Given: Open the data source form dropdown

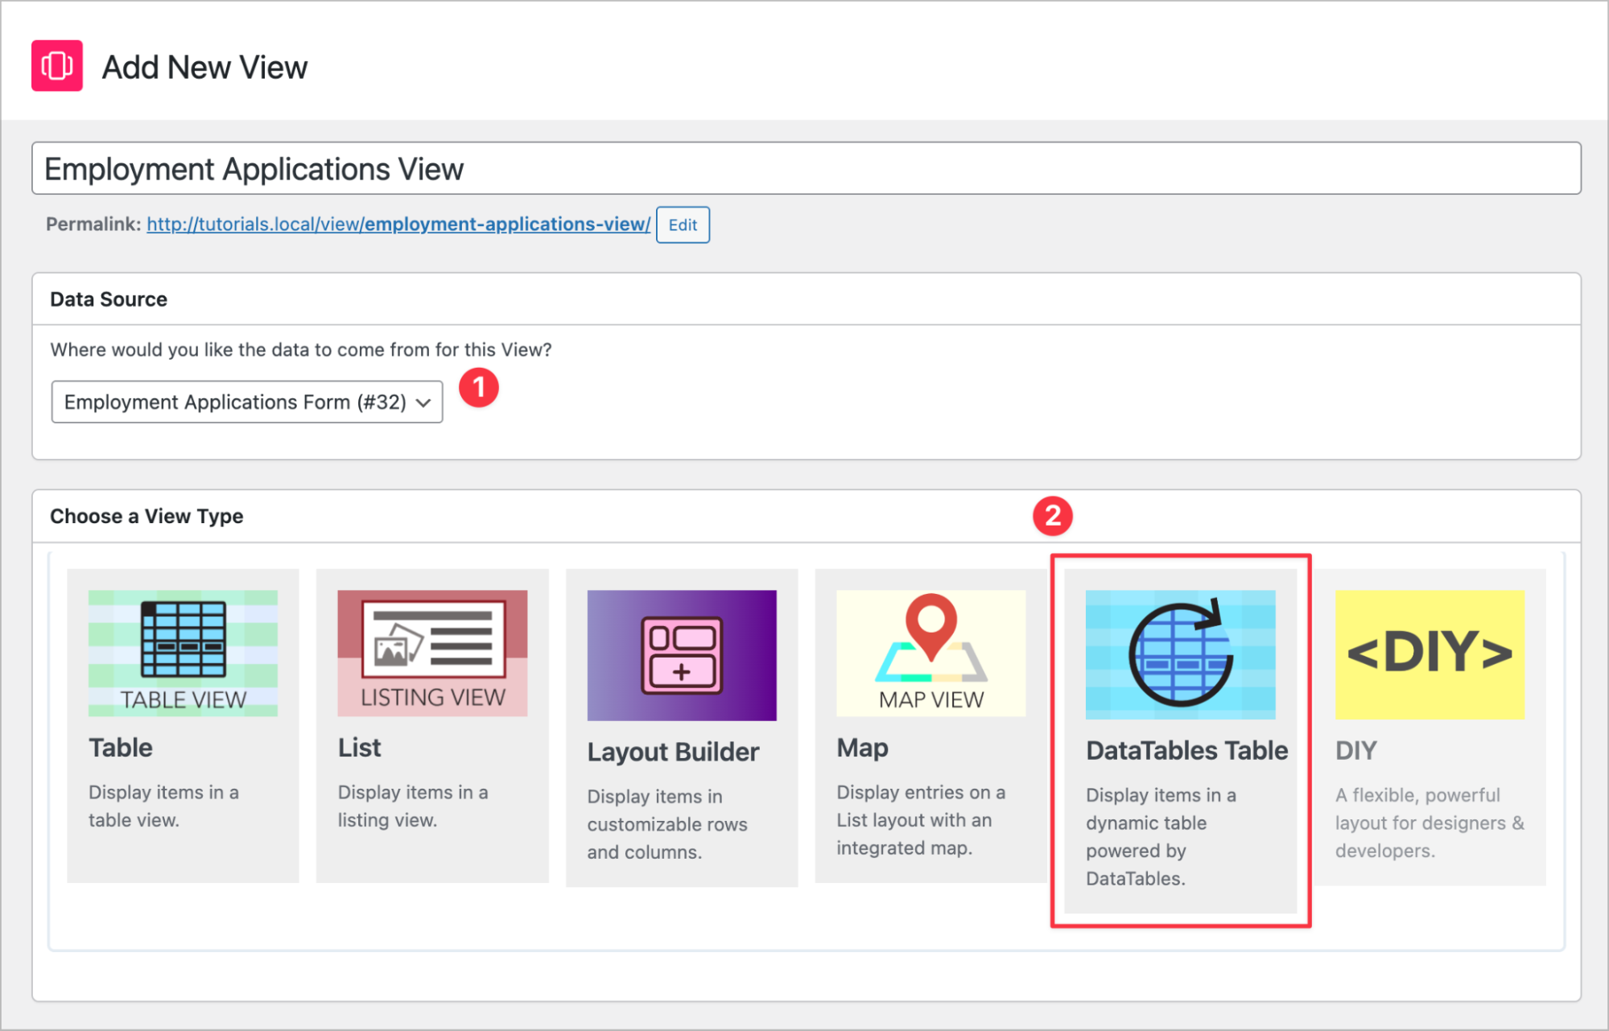Looking at the screenshot, I should coord(247,402).
